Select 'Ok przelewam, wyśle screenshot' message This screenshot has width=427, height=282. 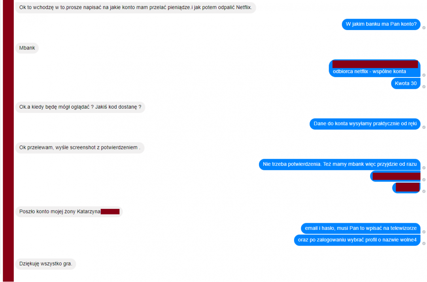click(x=80, y=148)
